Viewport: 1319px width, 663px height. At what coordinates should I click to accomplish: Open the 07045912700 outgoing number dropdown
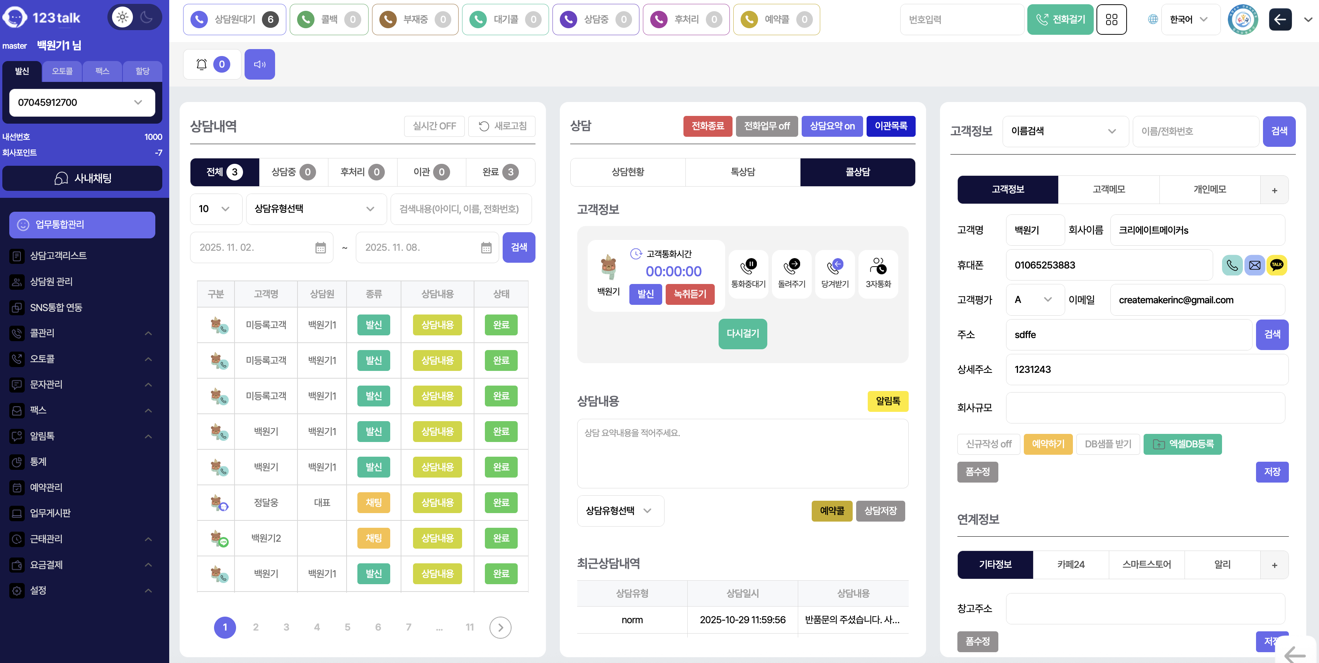(x=82, y=102)
